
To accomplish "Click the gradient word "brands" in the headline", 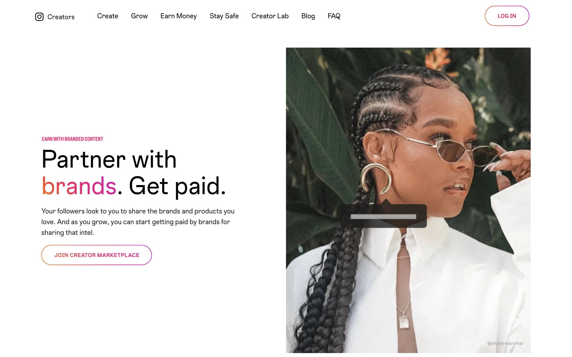I will [79, 186].
